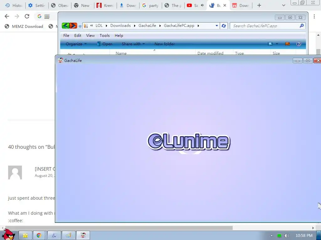Close the active Chrome tab
The width and height of the screenshot is (321, 240).
(225, 5)
